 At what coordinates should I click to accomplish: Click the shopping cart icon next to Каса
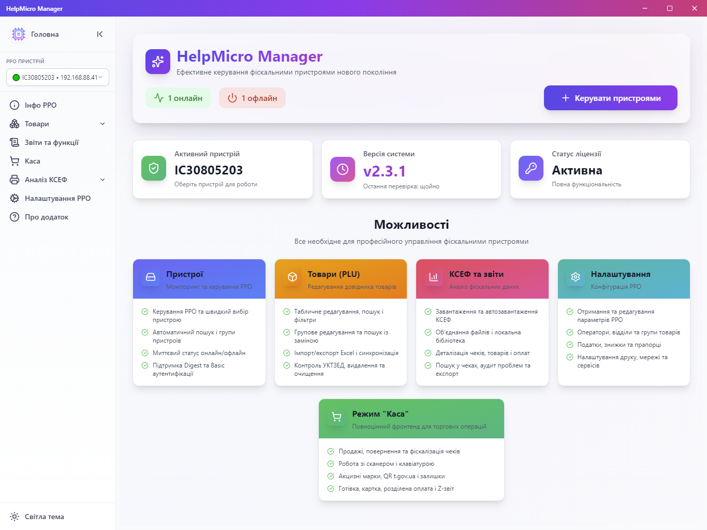(14, 161)
